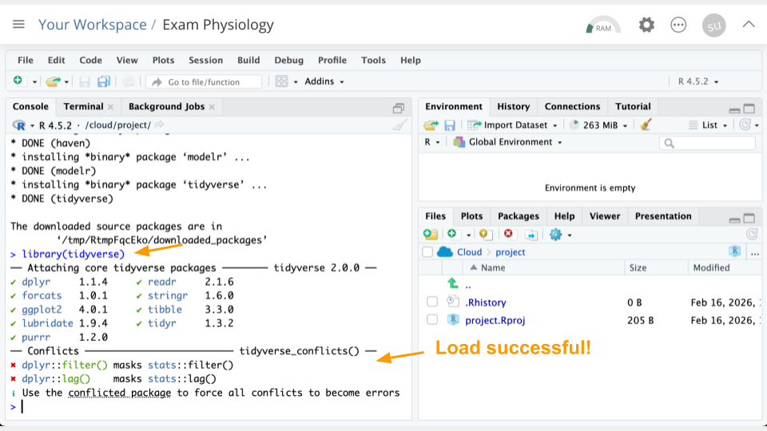This screenshot has width=767, height=431.
Task: Click the environment search field
Action: [x=707, y=143]
